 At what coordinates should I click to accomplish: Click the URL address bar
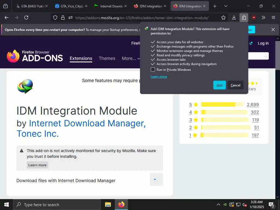(142, 18)
